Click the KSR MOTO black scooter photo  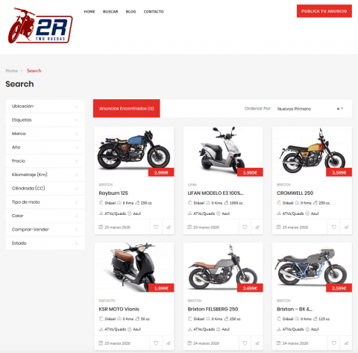[134, 266]
